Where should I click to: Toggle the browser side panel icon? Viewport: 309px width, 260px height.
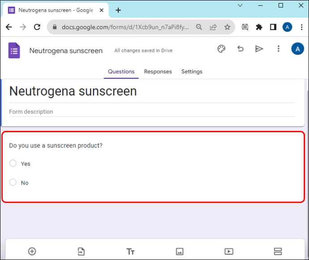pyautogui.click(x=273, y=27)
